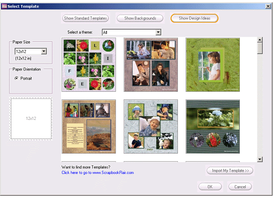Click the Cancel button
273x198 pixels.
(240, 187)
